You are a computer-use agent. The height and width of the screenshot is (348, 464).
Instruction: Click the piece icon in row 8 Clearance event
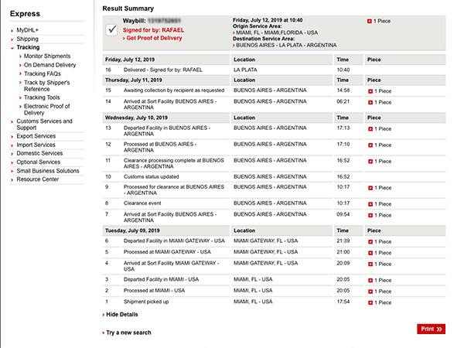370,204
